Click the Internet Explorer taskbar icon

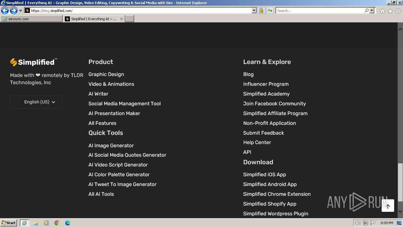pyautogui.click(x=24, y=223)
